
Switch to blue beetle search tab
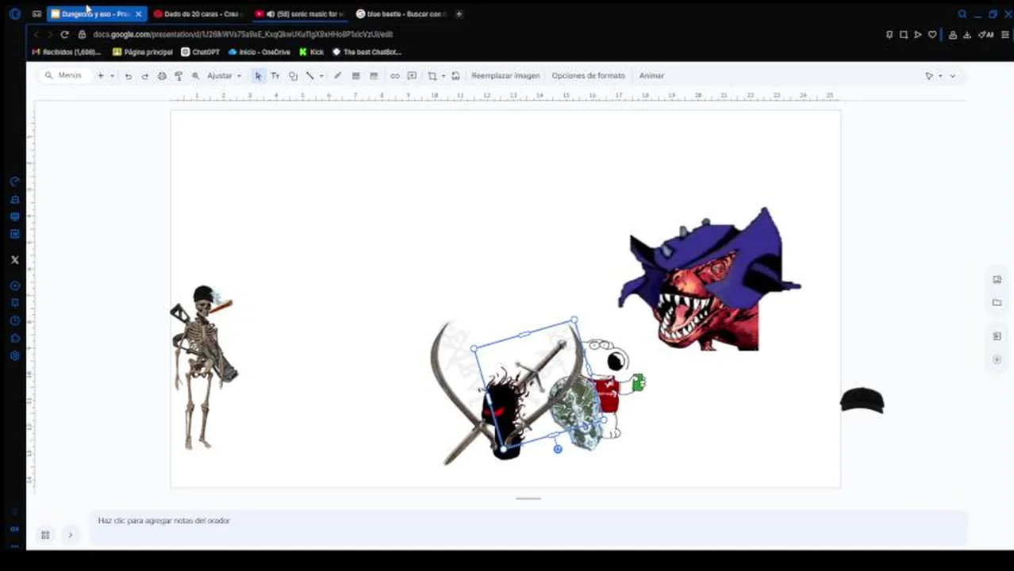pyautogui.click(x=401, y=14)
